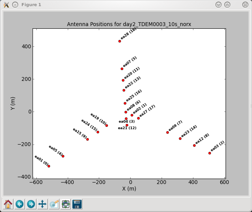Click the ea07 (5) antenna point
This screenshot has width=252, height=212.
pos(122,69)
